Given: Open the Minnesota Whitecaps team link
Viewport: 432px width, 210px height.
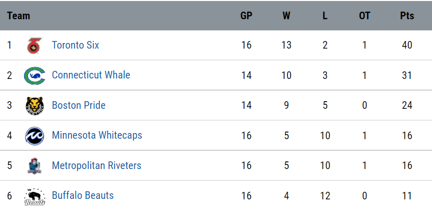Looking at the screenshot, I should pos(97,135).
